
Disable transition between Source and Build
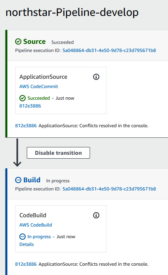tap(59, 153)
